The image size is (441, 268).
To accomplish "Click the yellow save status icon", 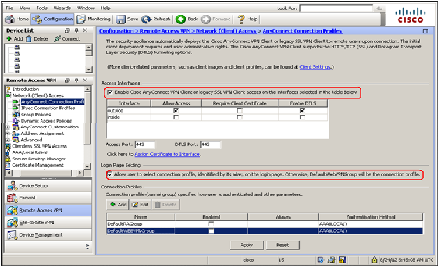I will 342,260.
